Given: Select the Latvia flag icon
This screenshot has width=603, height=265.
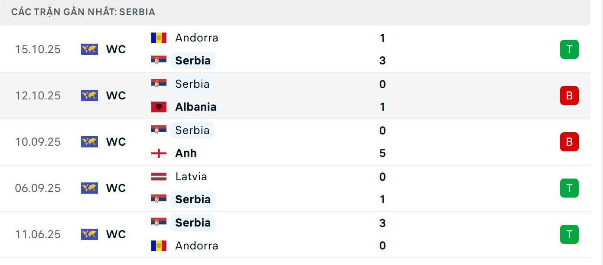Looking at the screenshot, I should point(159,176).
